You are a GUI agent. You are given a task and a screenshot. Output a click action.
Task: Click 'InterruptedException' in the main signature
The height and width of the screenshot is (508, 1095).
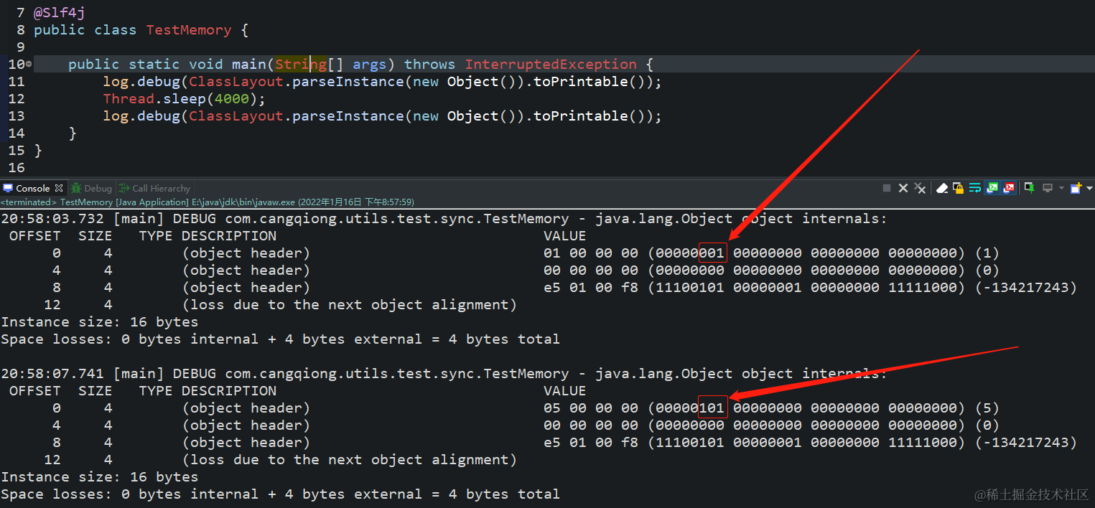551,65
